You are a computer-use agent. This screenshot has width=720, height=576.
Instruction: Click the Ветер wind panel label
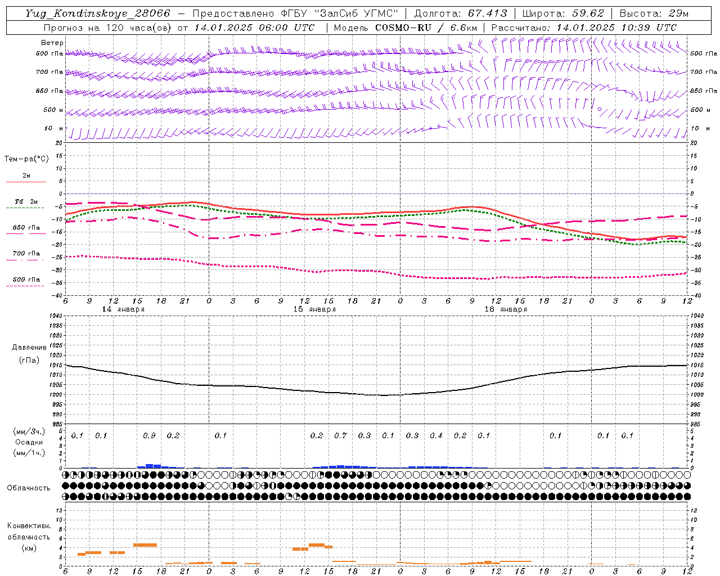(x=52, y=43)
